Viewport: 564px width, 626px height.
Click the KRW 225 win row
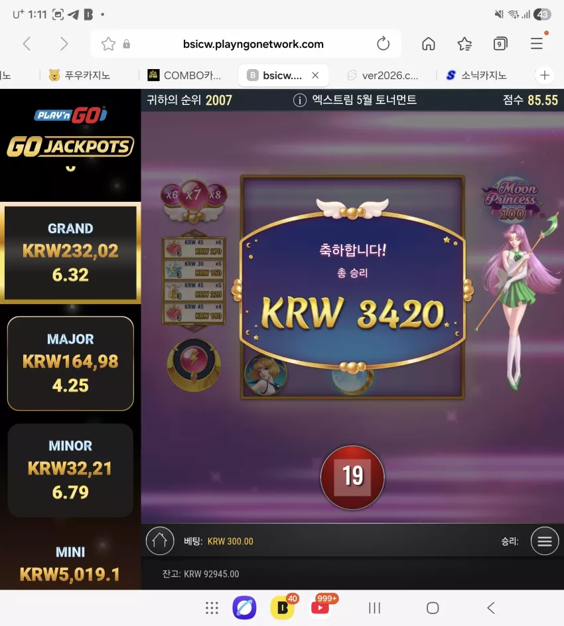[194, 291]
